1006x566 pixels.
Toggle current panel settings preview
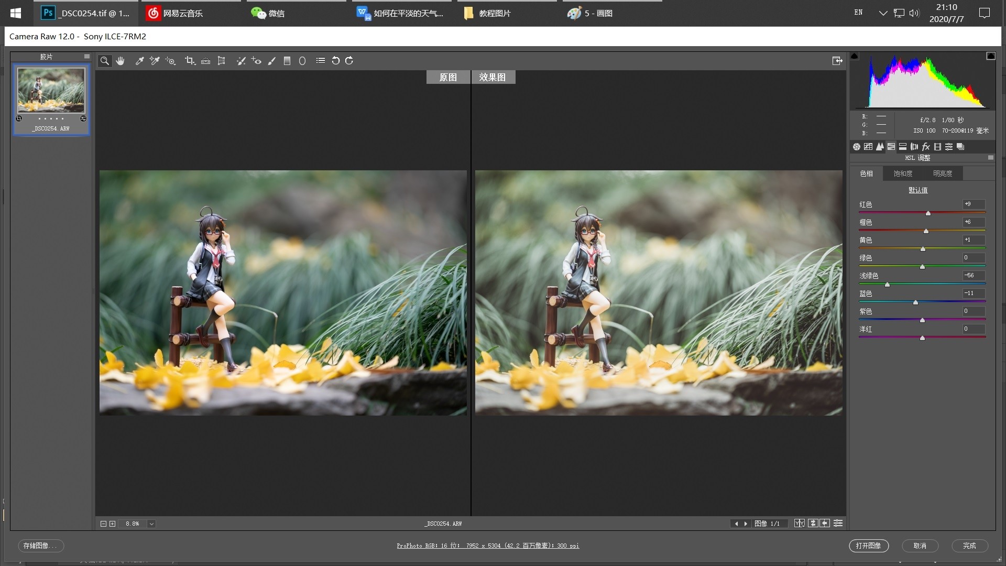coord(838,524)
